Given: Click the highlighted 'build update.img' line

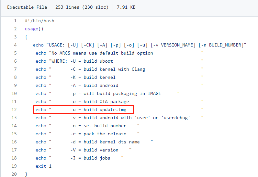Looking at the screenshot, I should 84,109.
